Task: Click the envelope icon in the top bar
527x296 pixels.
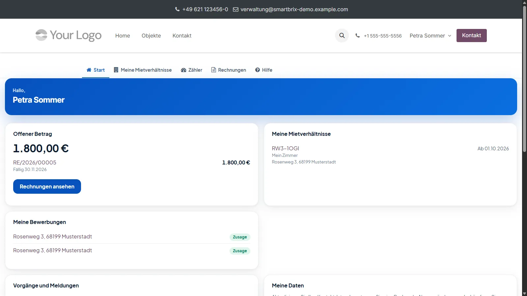Action: pos(236,10)
